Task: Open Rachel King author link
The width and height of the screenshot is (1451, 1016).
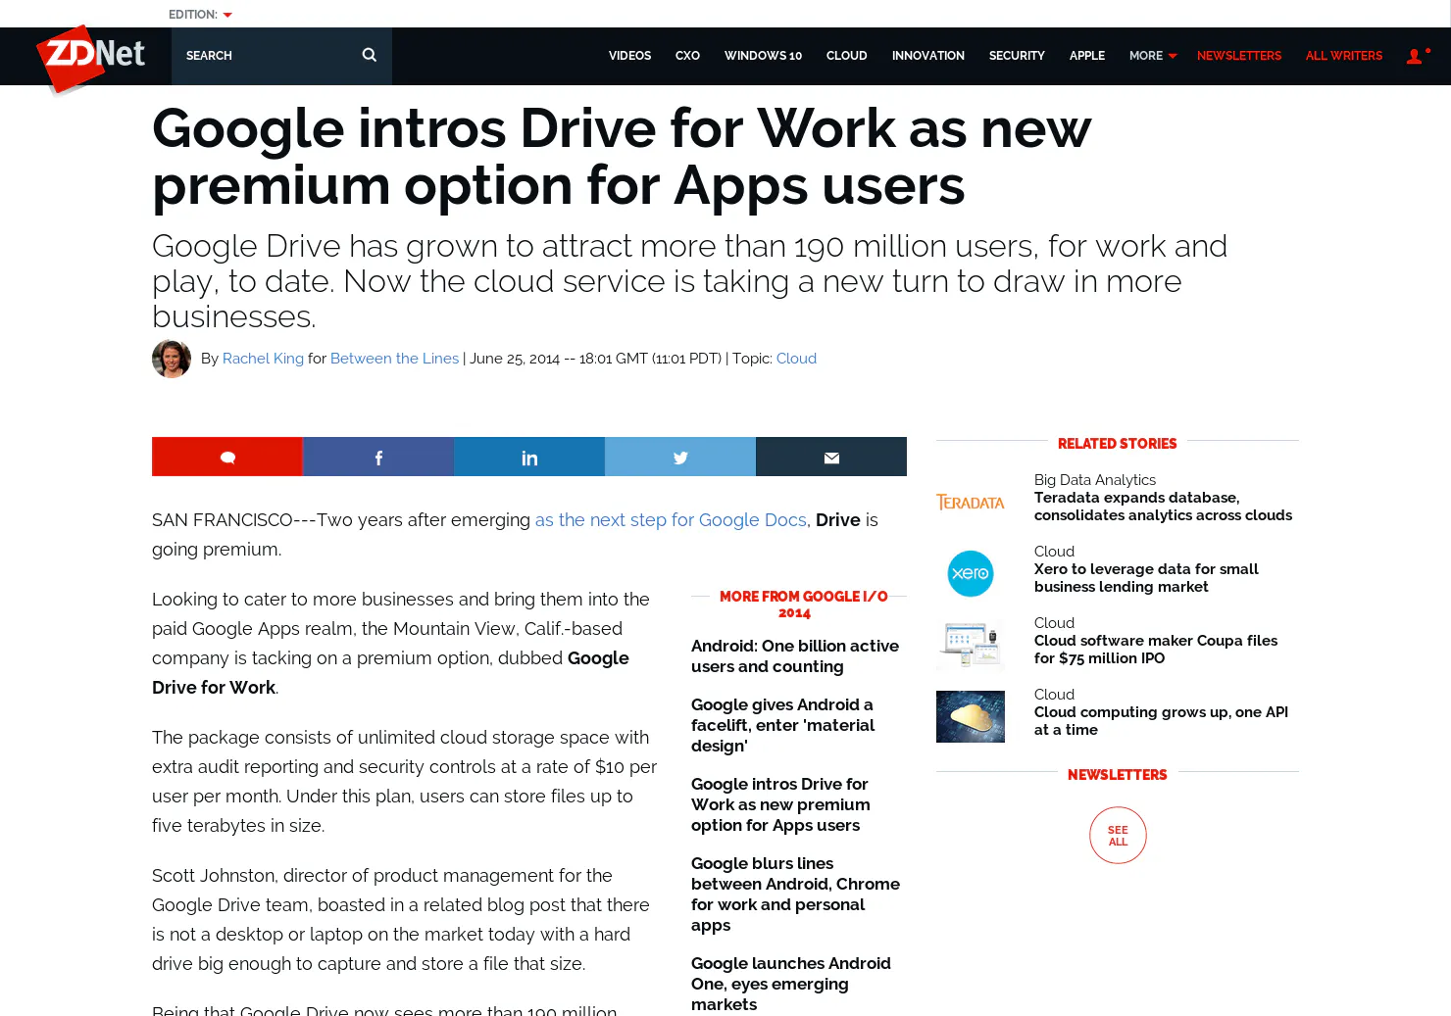Action: pos(263,359)
